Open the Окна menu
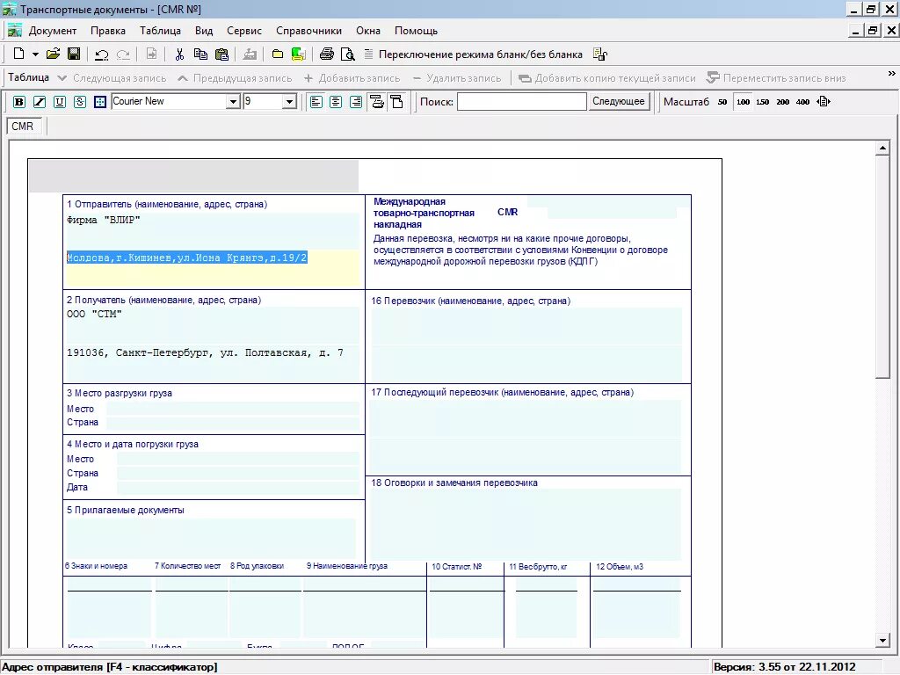Screen dimensions: 900x675 click(368, 31)
